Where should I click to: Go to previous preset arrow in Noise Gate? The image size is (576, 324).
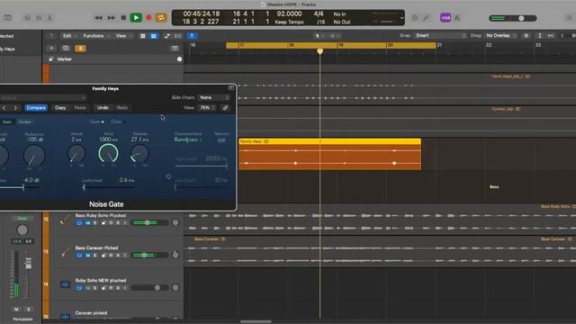click(x=4, y=108)
